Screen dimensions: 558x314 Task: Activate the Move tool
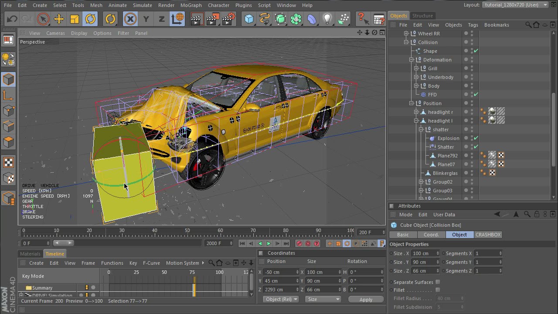59,19
